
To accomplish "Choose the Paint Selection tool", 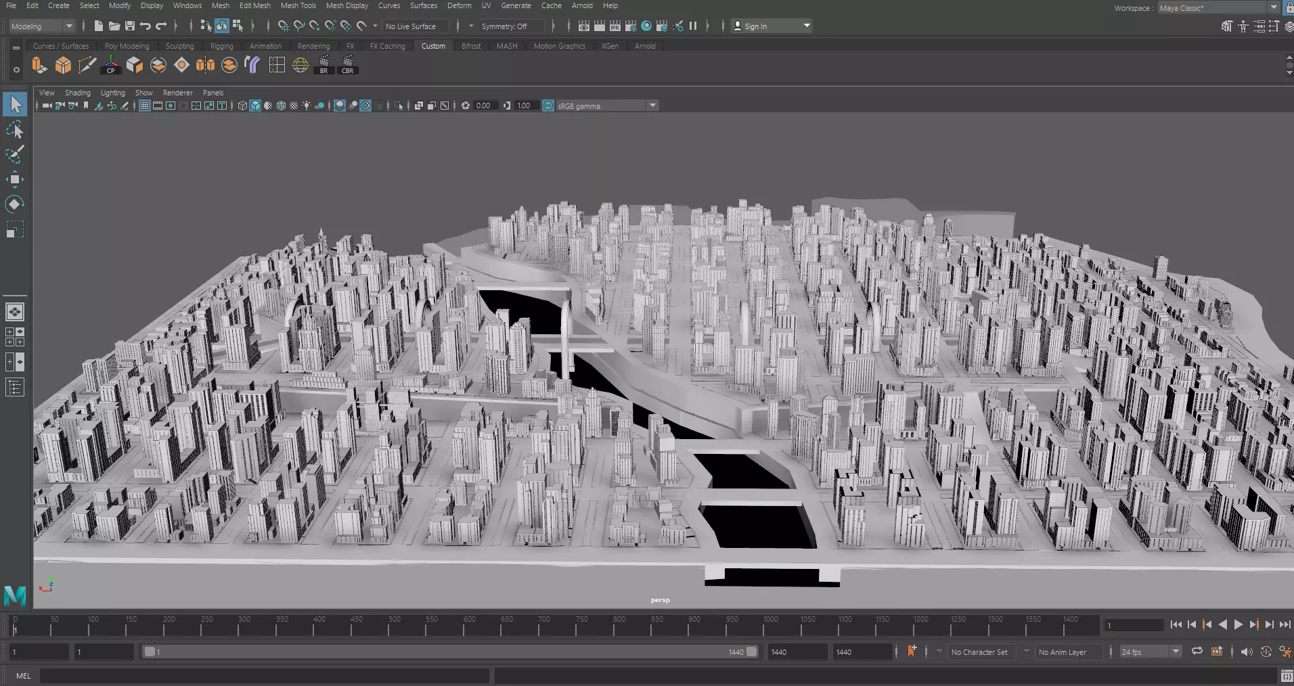I will tap(15, 154).
